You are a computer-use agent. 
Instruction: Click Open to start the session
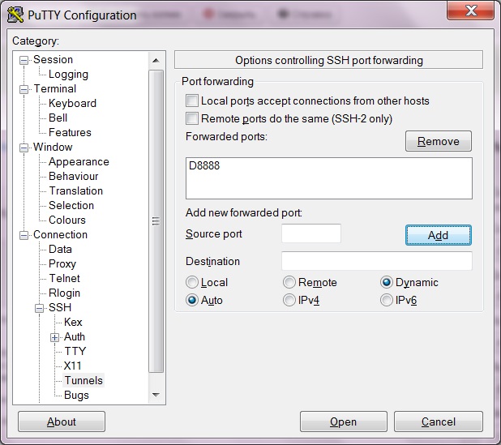coord(344,421)
